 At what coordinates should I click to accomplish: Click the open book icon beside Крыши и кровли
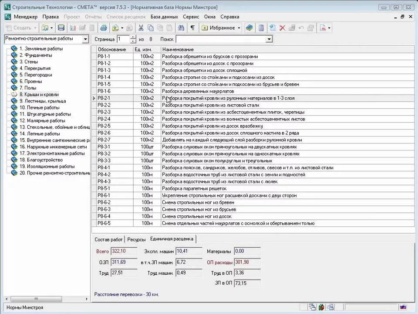pyautogui.click(x=14, y=95)
